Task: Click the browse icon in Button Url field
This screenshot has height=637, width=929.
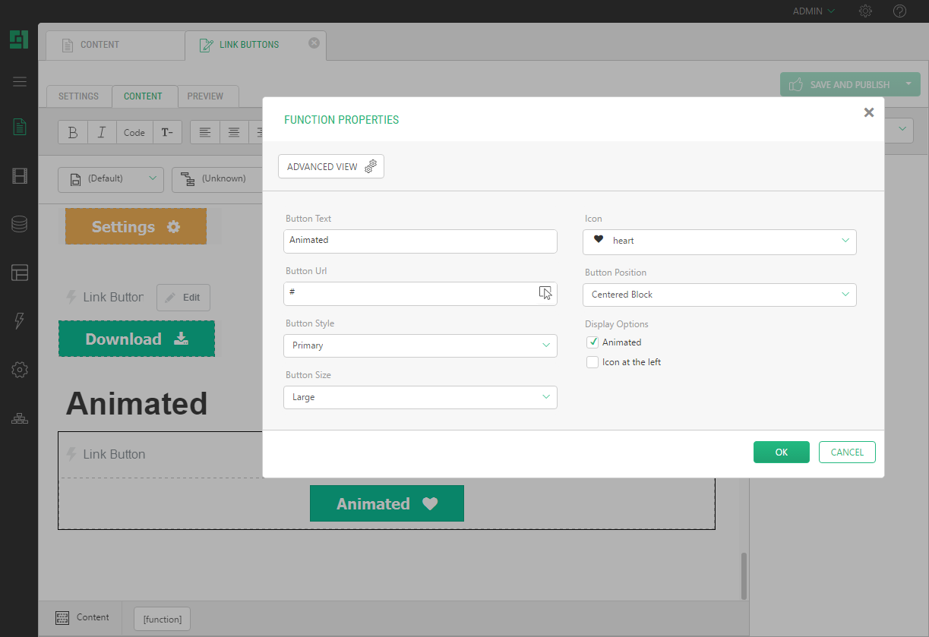Action: click(x=545, y=293)
